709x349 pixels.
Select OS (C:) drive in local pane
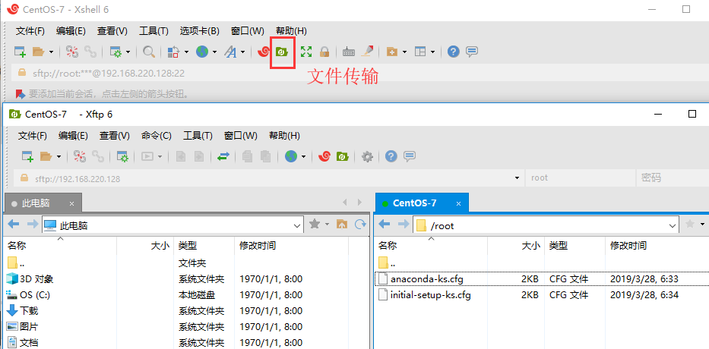tap(35, 295)
